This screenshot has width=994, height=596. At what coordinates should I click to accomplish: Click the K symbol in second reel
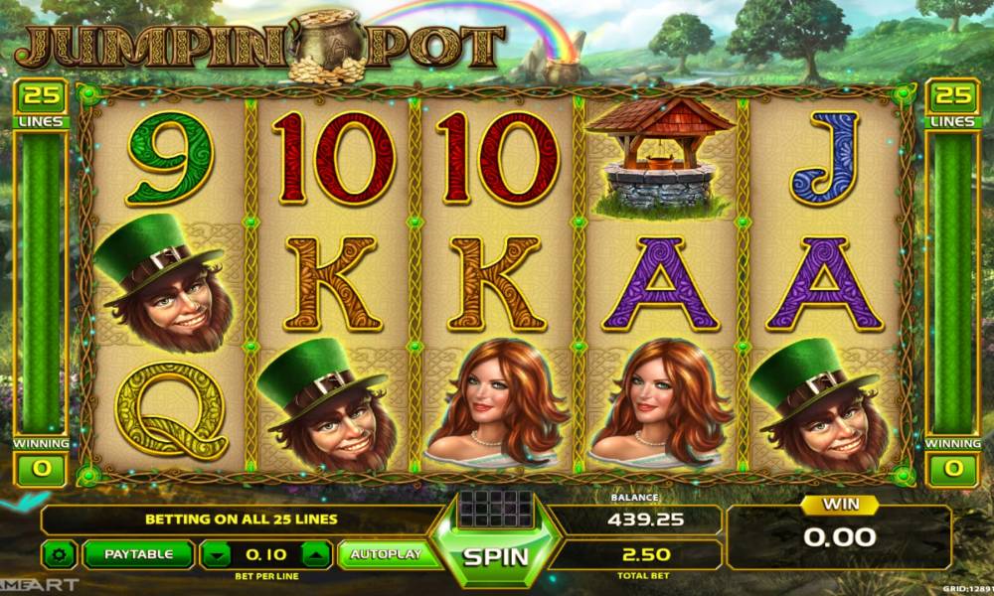(x=333, y=284)
